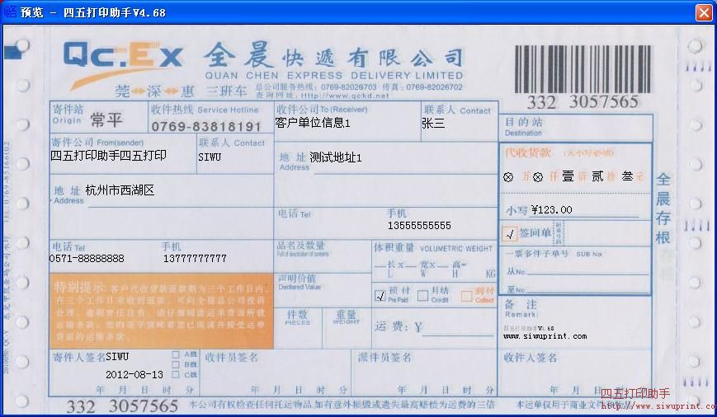Click sender mobile 13777777777

(195, 259)
